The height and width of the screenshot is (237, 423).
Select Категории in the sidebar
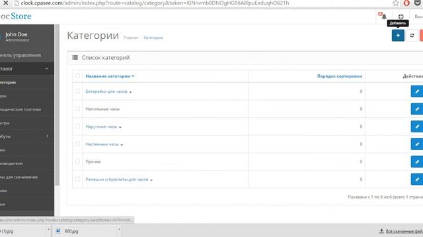click(x=8, y=82)
